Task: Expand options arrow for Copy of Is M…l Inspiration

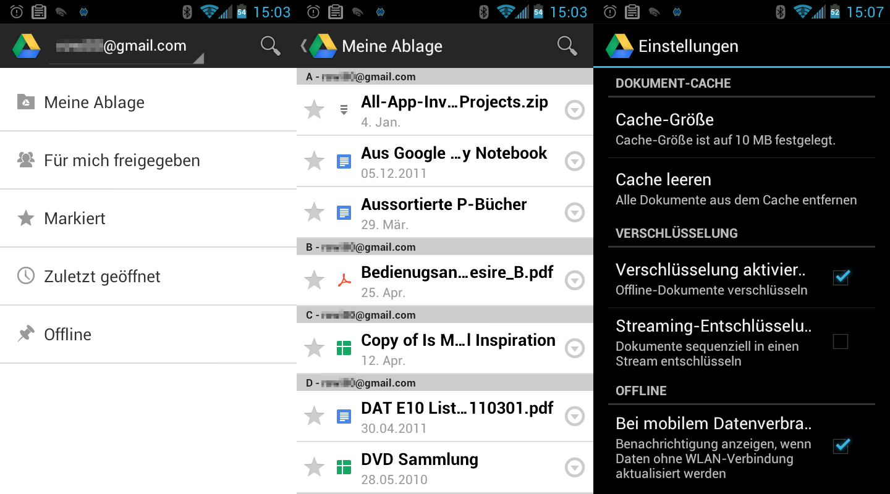Action: coord(575,348)
